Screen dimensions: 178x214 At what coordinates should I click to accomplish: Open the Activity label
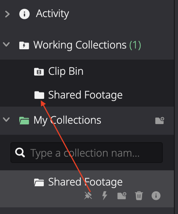tap(52, 14)
